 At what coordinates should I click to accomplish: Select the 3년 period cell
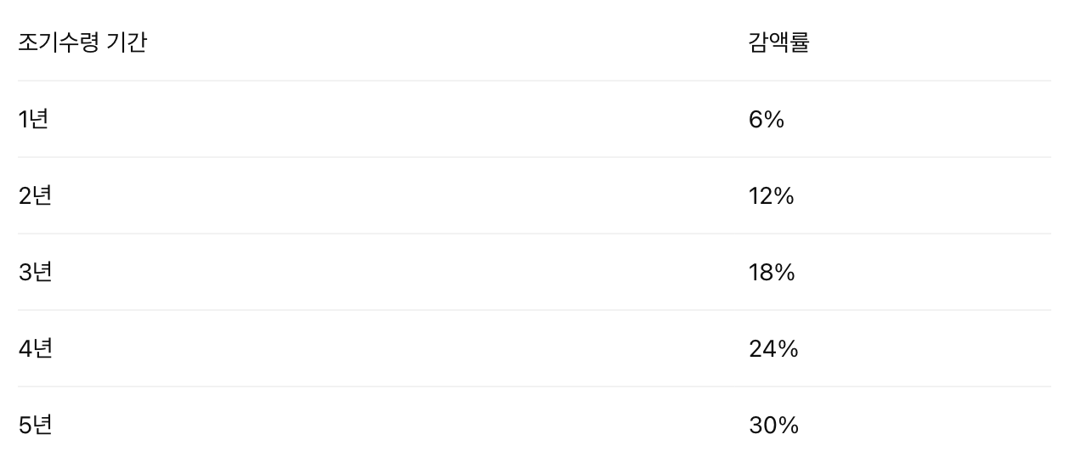36,272
